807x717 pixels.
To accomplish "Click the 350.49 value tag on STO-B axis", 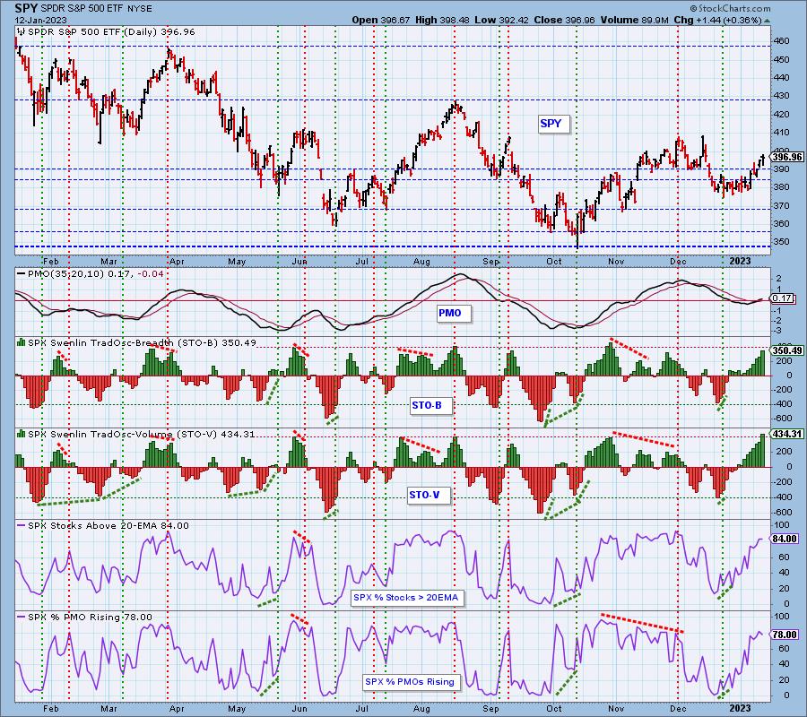I will (x=788, y=350).
